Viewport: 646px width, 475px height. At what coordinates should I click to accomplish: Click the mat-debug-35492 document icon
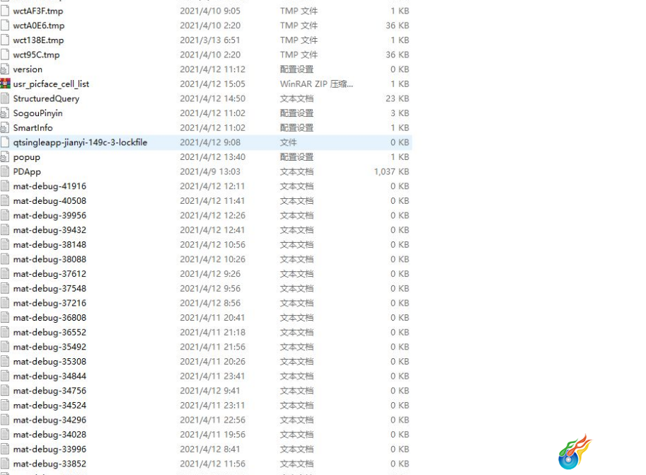click(5, 347)
